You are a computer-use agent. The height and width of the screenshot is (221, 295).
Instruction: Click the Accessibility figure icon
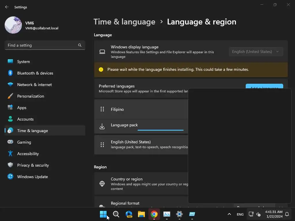pyautogui.click(x=10, y=154)
